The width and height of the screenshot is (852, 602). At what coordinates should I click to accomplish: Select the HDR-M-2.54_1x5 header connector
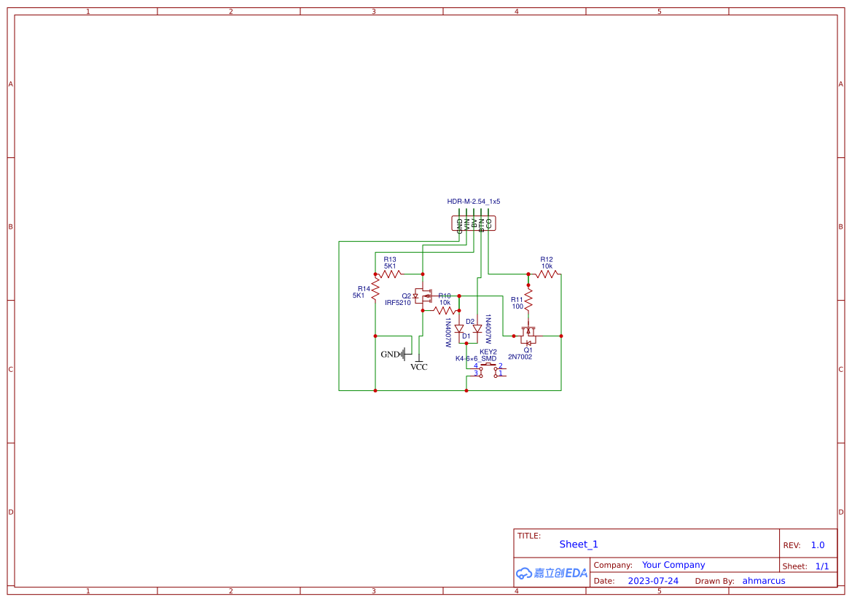click(474, 223)
